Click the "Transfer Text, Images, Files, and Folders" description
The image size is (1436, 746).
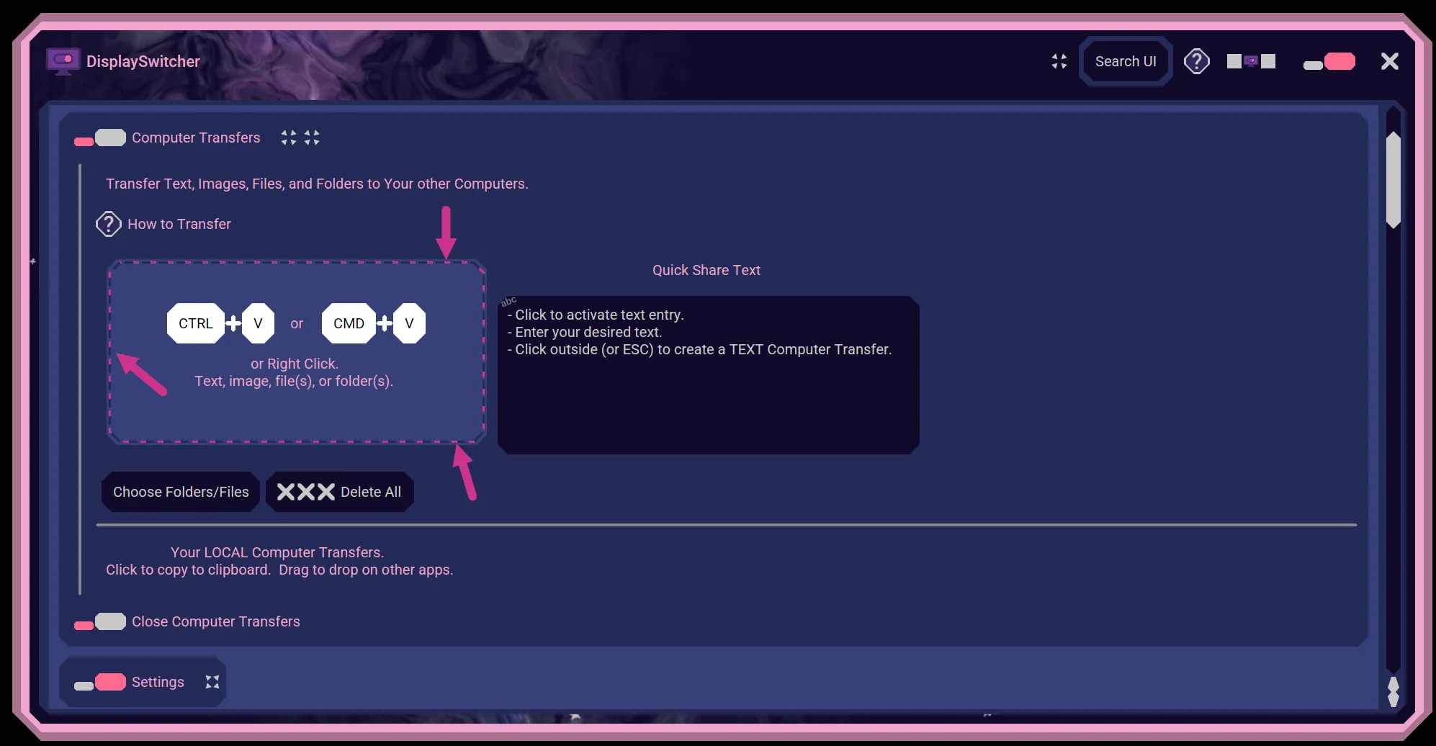(317, 184)
